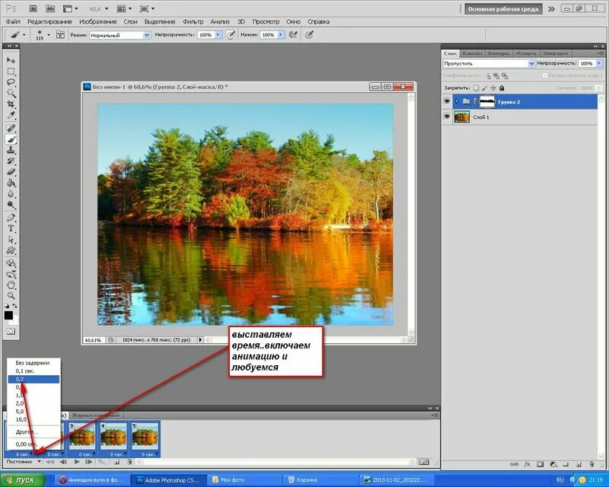The height and width of the screenshot is (487, 609).
Task: Select the Lasso tool
Action: pos(11,82)
